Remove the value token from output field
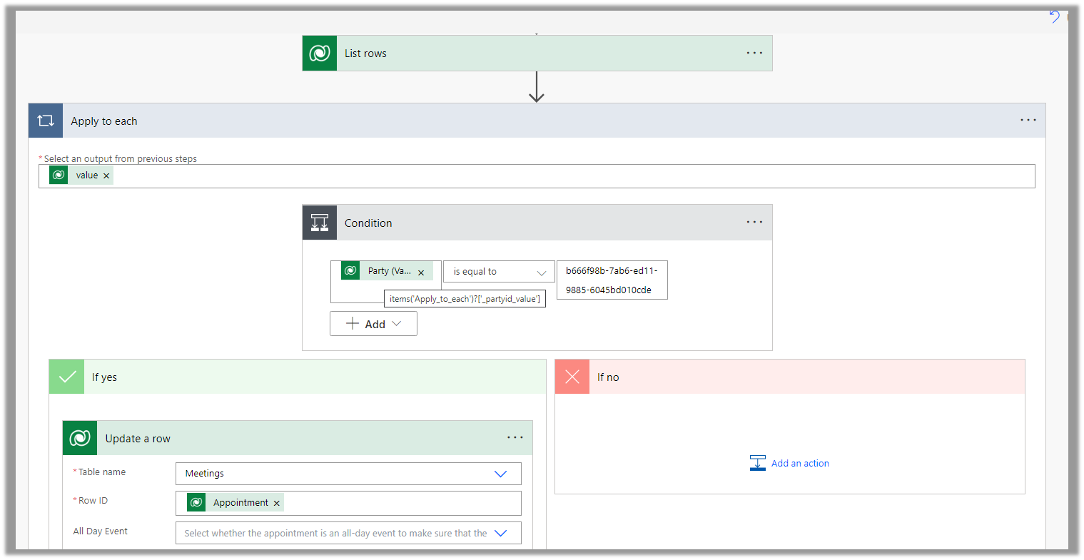1084x560 pixels. coord(106,176)
